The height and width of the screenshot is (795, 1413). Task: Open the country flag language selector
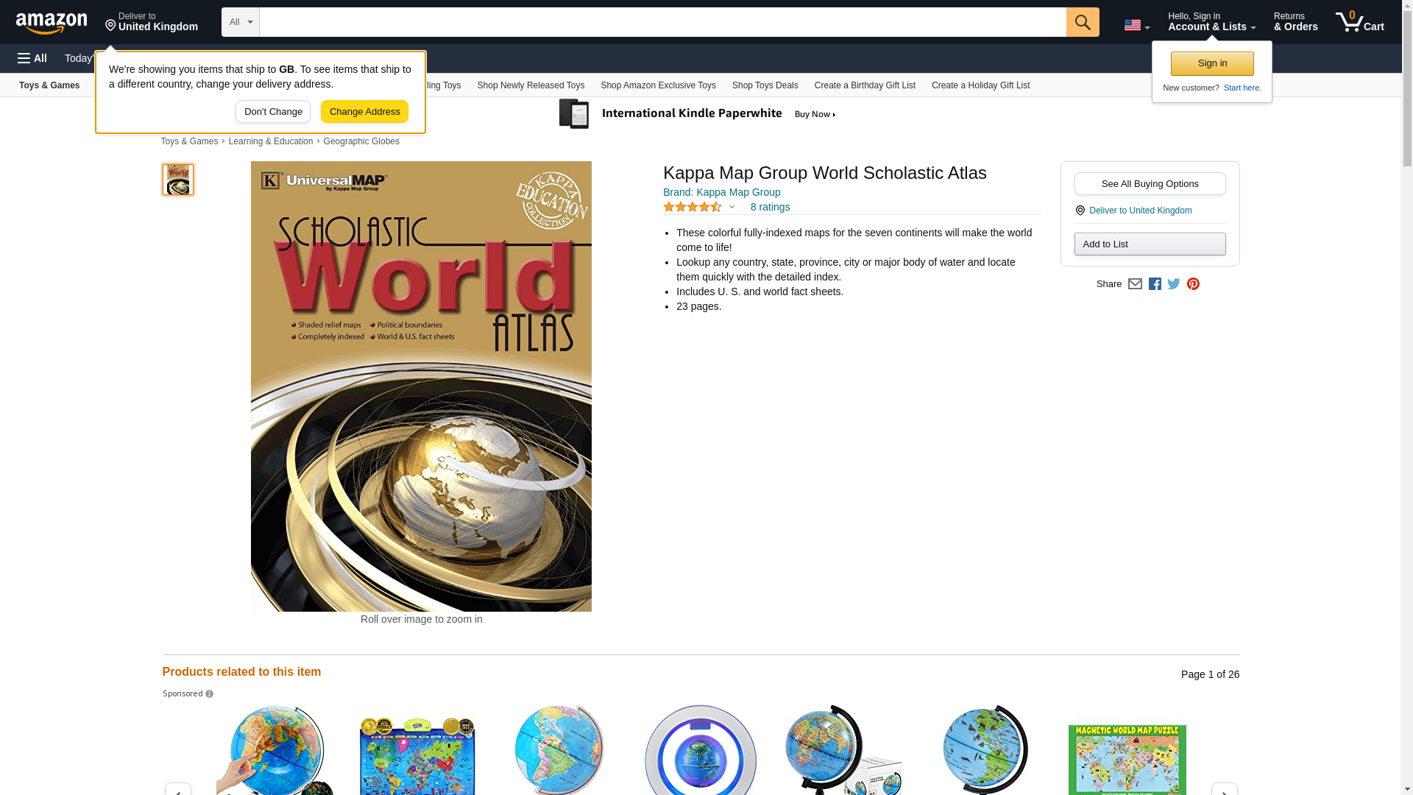point(1137,25)
